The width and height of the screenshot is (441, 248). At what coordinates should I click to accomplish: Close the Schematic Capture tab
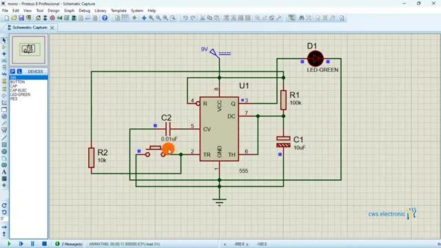click(x=52, y=28)
